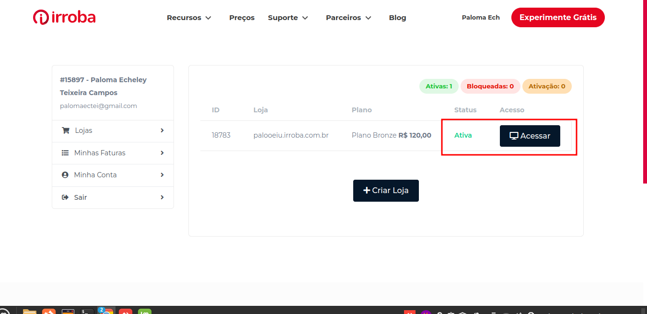
Task: Click the Plano column header
Action: [362, 110]
